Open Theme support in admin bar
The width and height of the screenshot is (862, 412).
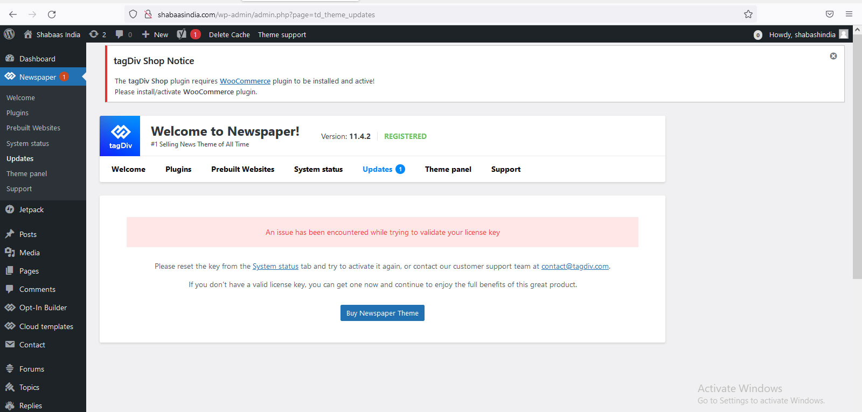[x=282, y=34]
